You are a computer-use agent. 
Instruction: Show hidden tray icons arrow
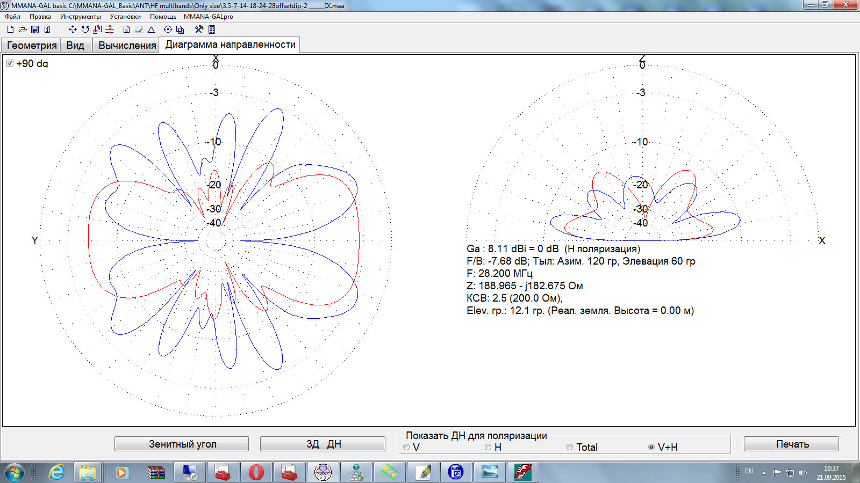click(764, 473)
